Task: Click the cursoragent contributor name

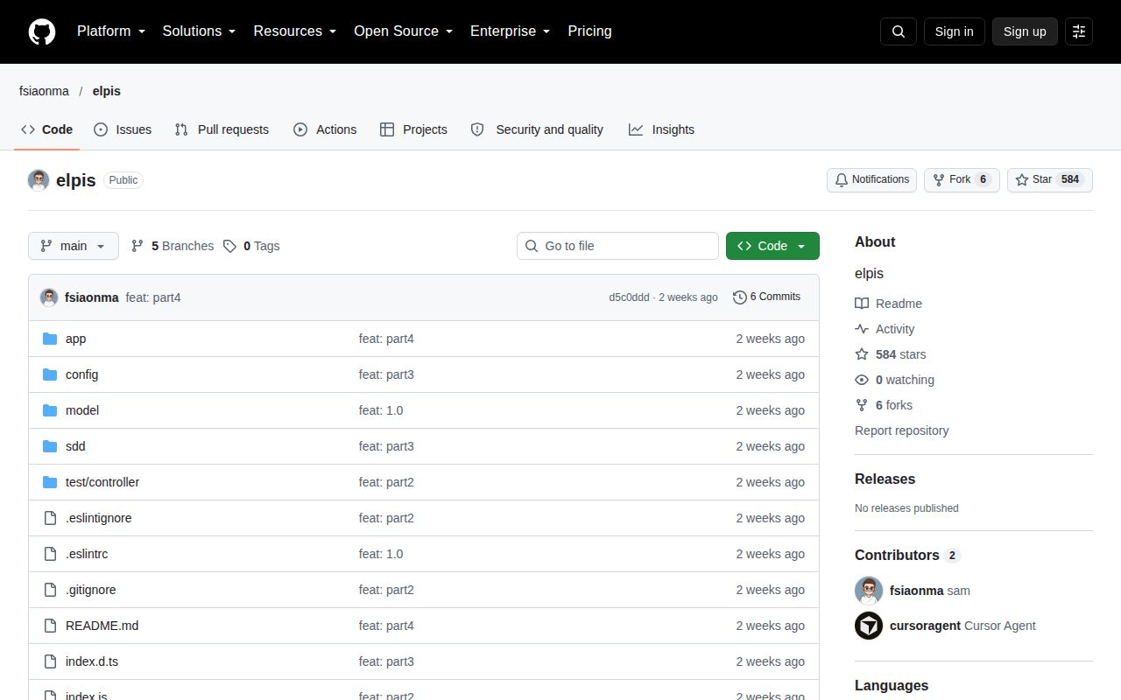Action: click(925, 626)
